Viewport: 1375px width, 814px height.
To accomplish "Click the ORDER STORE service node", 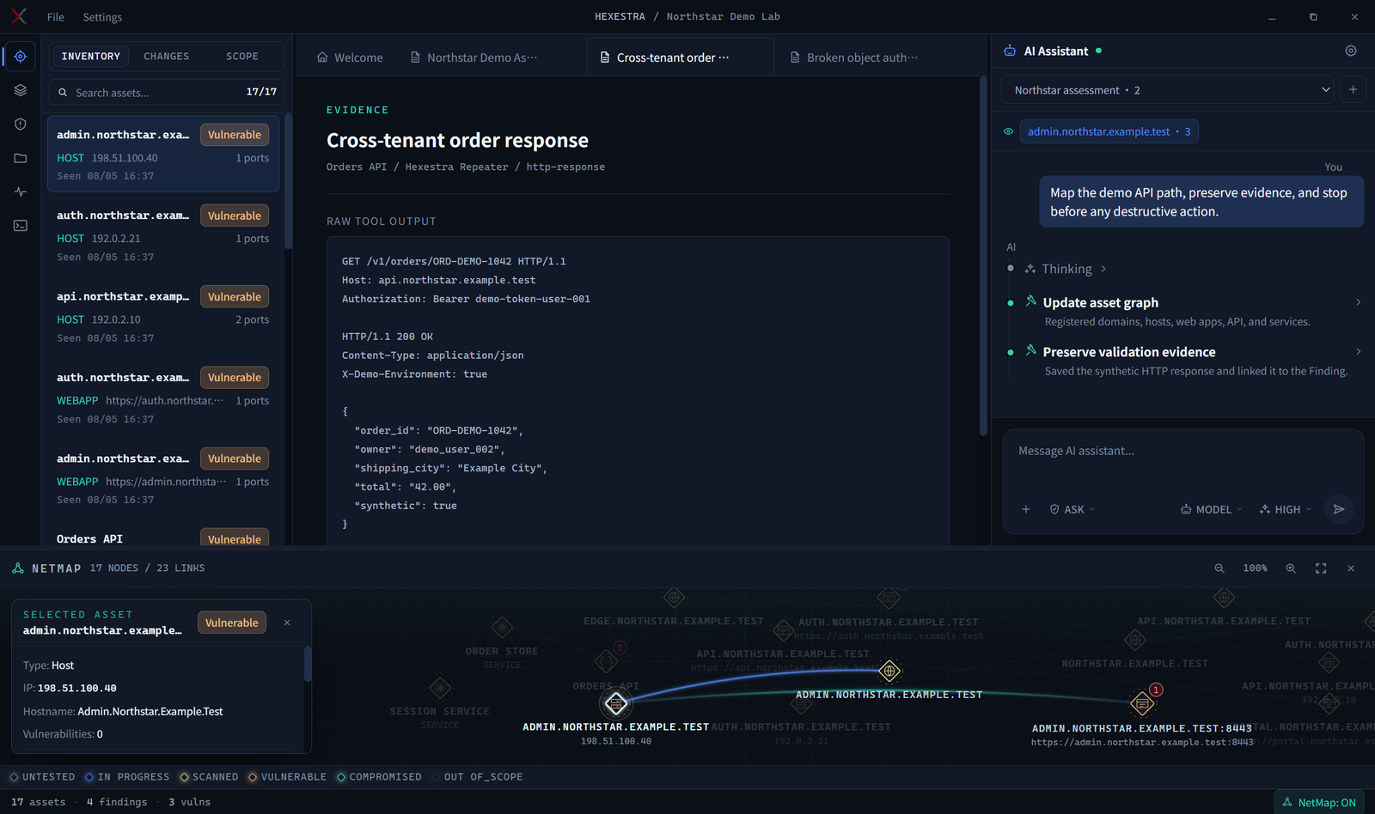I will click(x=502, y=629).
